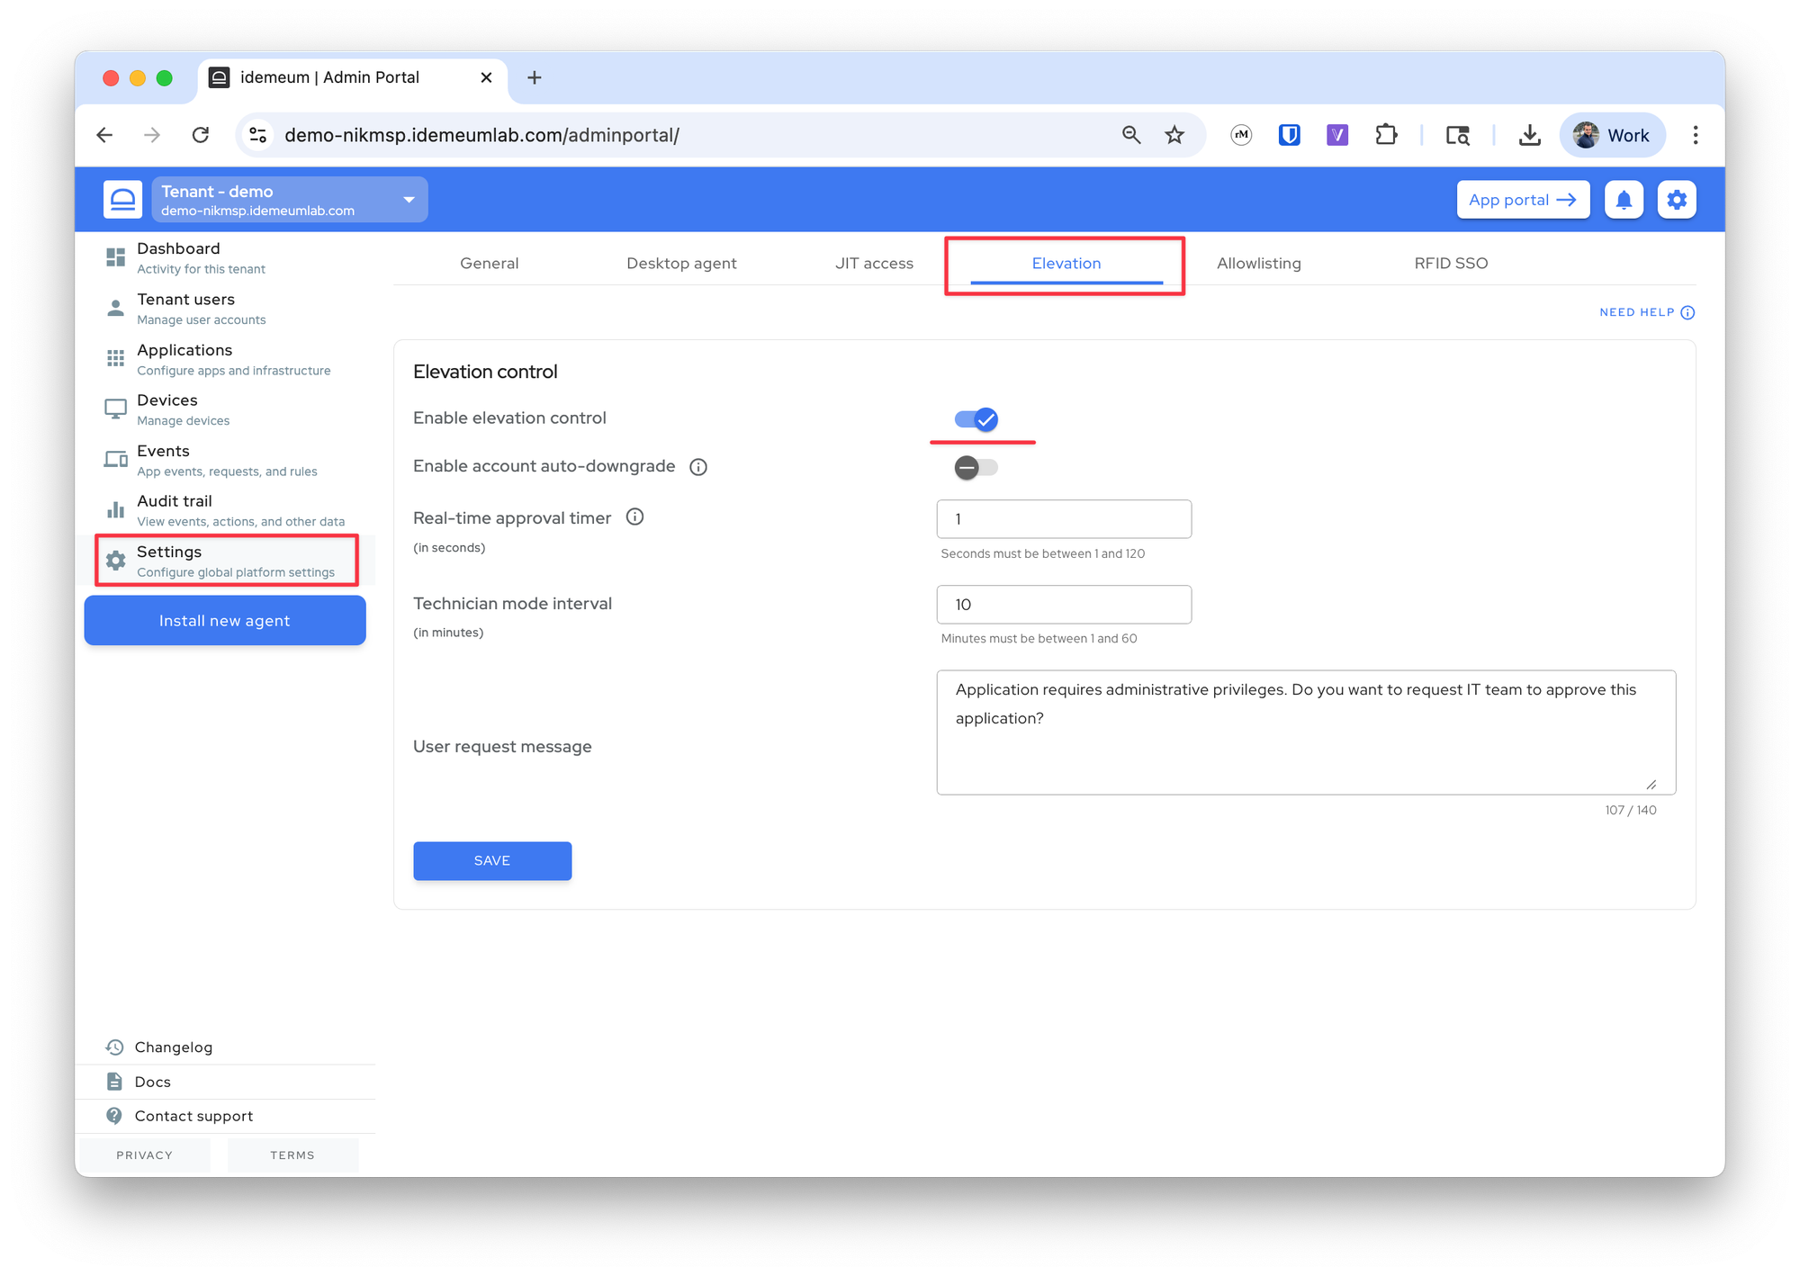Click the site information icon in address bar

pyautogui.click(x=258, y=135)
